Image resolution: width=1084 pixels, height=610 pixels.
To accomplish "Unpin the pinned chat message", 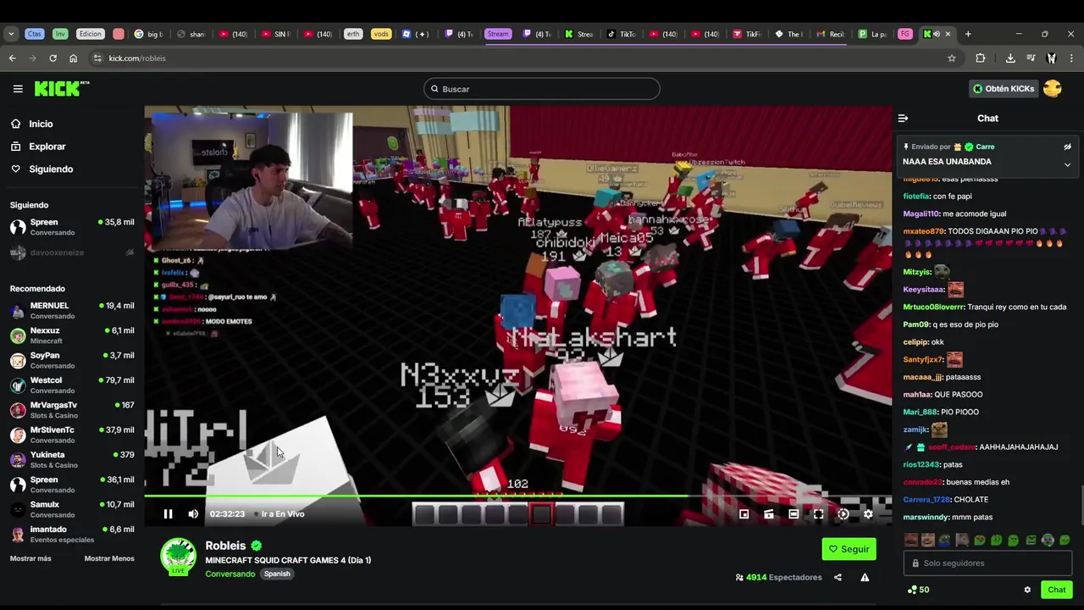I will pos(1067,147).
